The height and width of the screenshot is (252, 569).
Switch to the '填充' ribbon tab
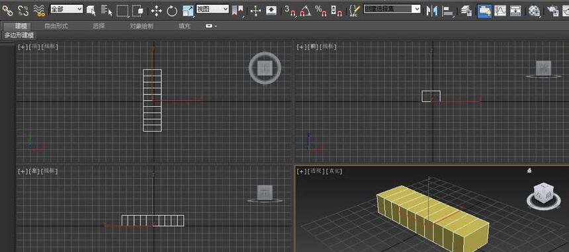tap(185, 26)
